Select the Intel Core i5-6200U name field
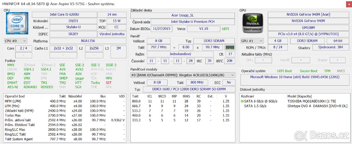This screenshot has height=144, width=352. click(64, 15)
